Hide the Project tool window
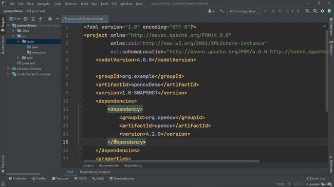The height and width of the screenshot is (187, 334). pyautogui.click(x=57, y=19)
